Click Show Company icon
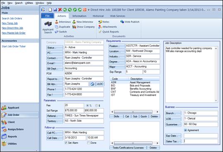Screen dimensions: 223x152 click(x=74, y=27)
